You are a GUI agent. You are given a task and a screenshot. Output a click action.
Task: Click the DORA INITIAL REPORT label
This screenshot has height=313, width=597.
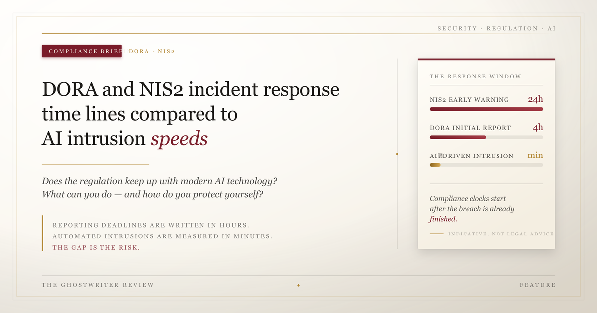tap(471, 128)
